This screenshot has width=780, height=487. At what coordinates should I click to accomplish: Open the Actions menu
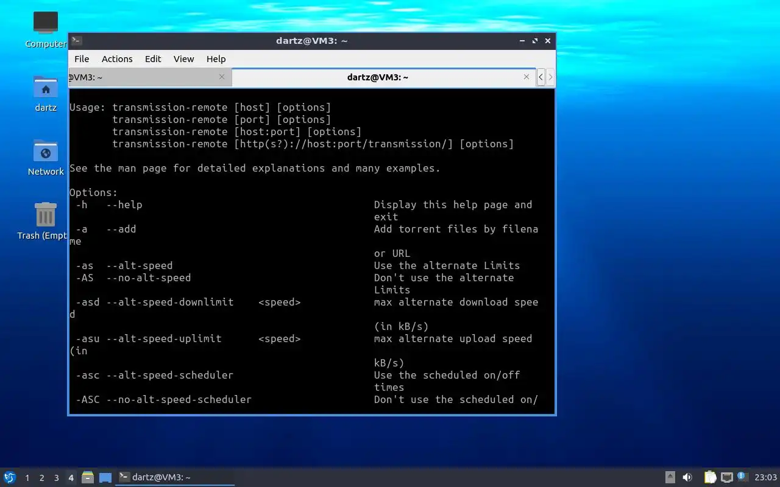pyautogui.click(x=117, y=59)
